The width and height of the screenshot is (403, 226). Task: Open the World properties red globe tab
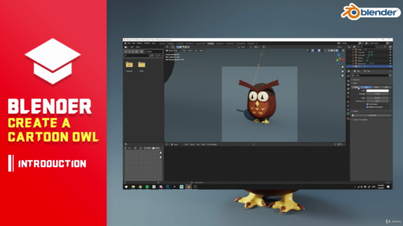pyautogui.click(x=348, y=97)
